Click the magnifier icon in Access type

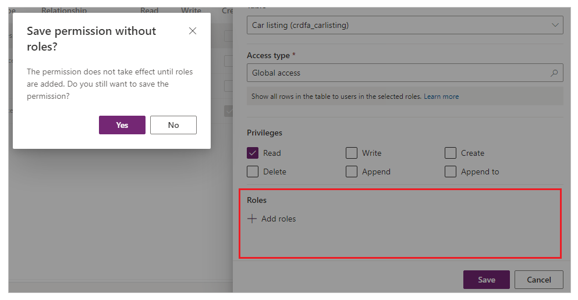[x=554, y=73]
